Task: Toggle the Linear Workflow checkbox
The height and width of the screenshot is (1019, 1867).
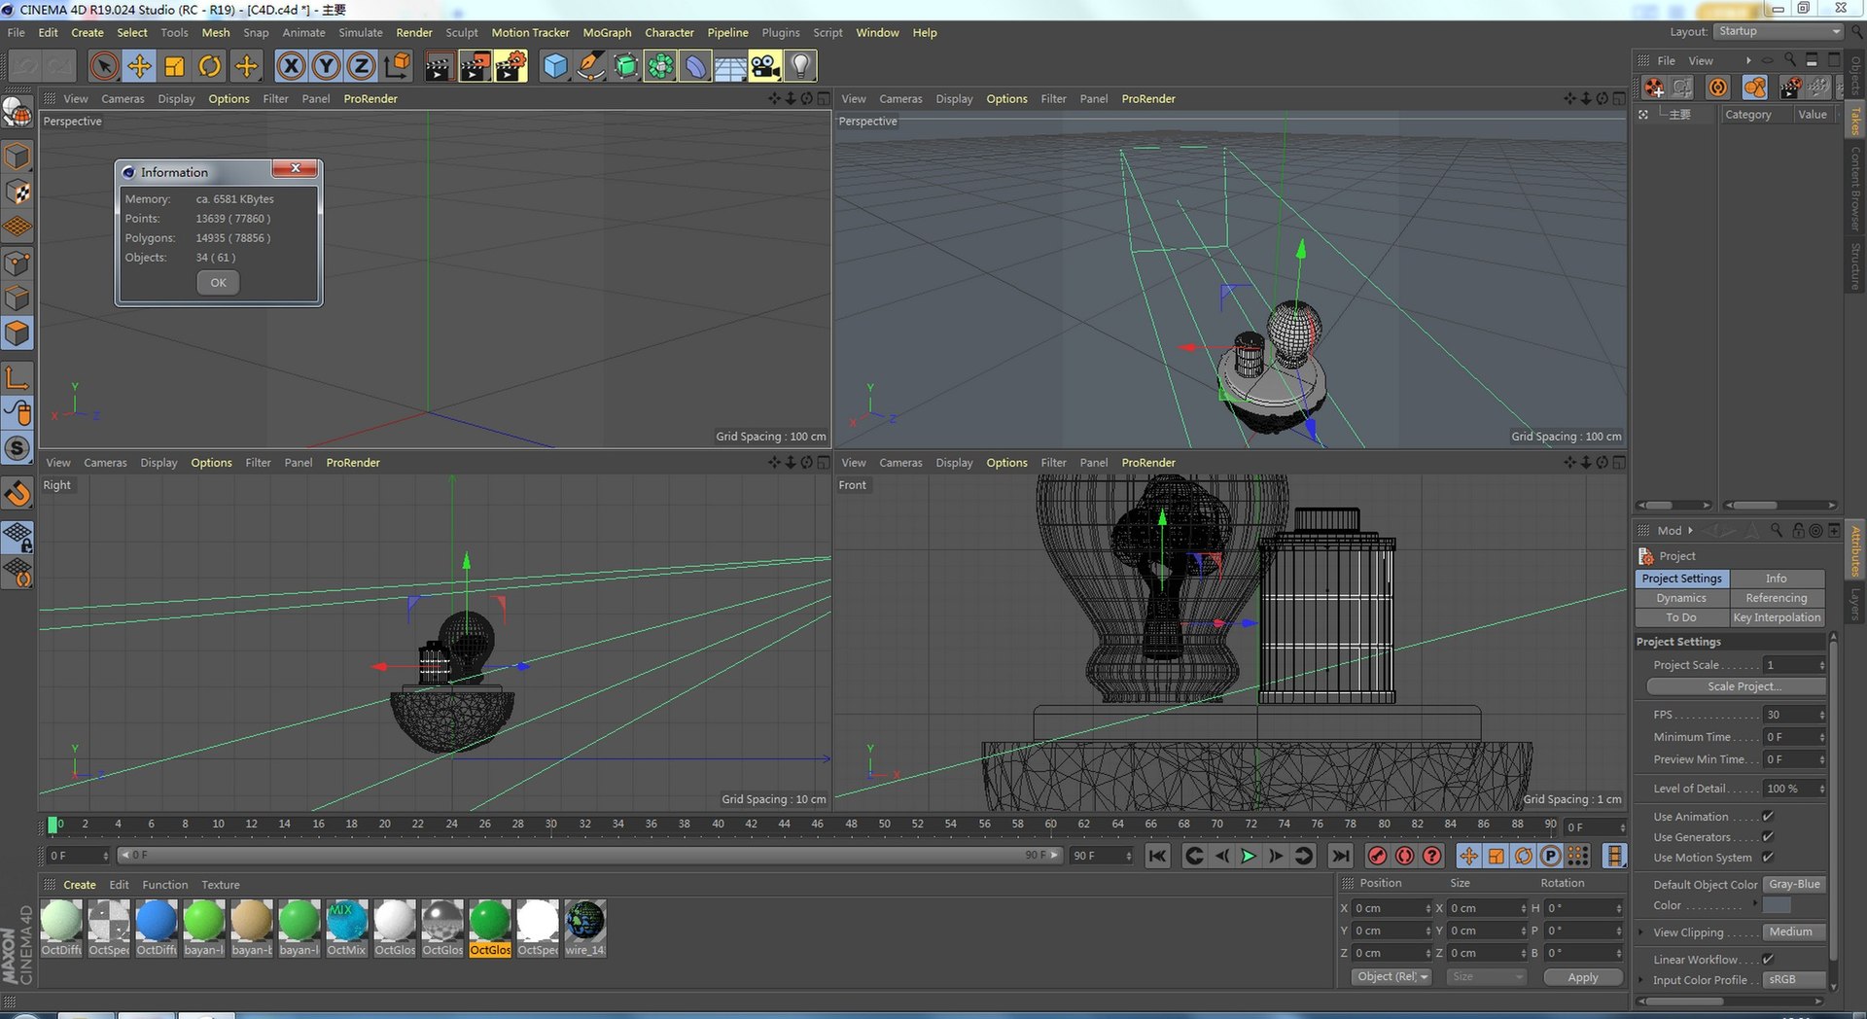Action: point(1768,960)
